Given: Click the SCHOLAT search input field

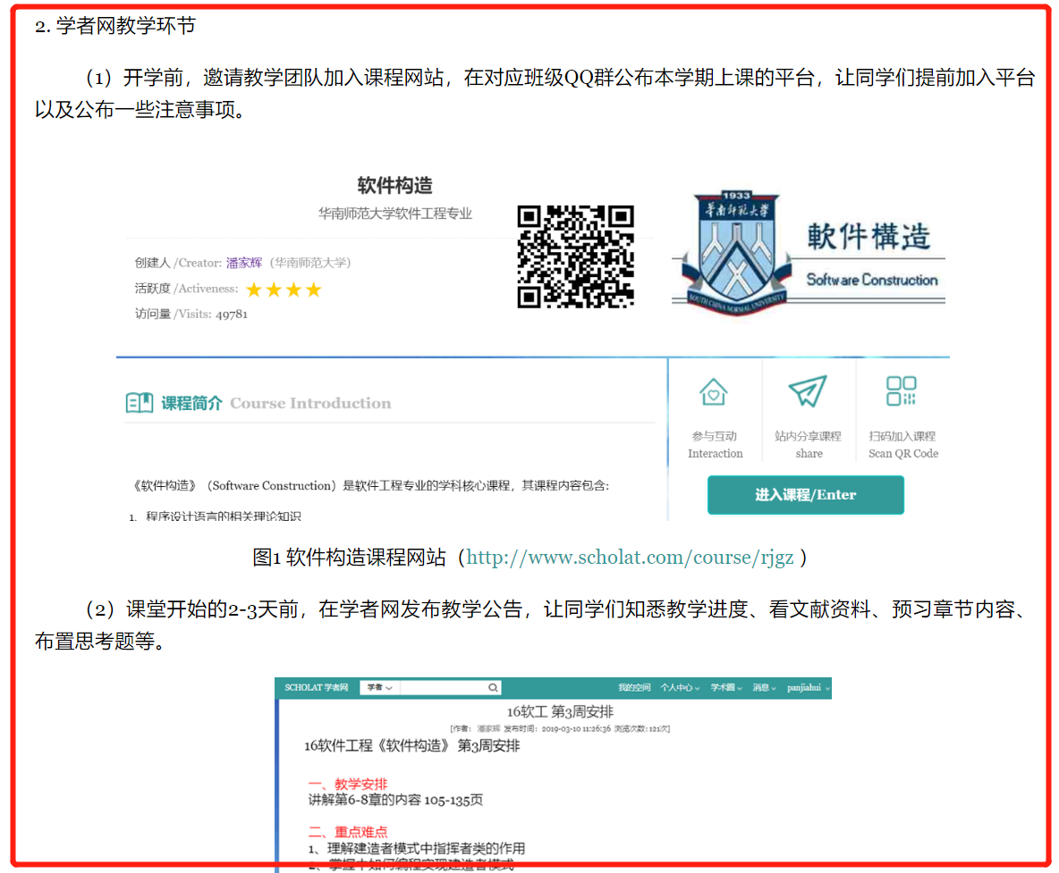Looking at the screenshot, I should click(x=443, y=688).
